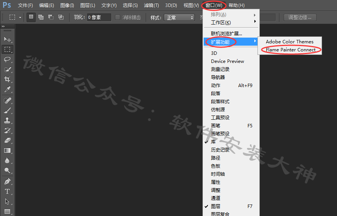Image resolution: width=337 pixels, height=216 pixels.
Task: Click the 羽化 feather input field
Action: click(99, 17)
